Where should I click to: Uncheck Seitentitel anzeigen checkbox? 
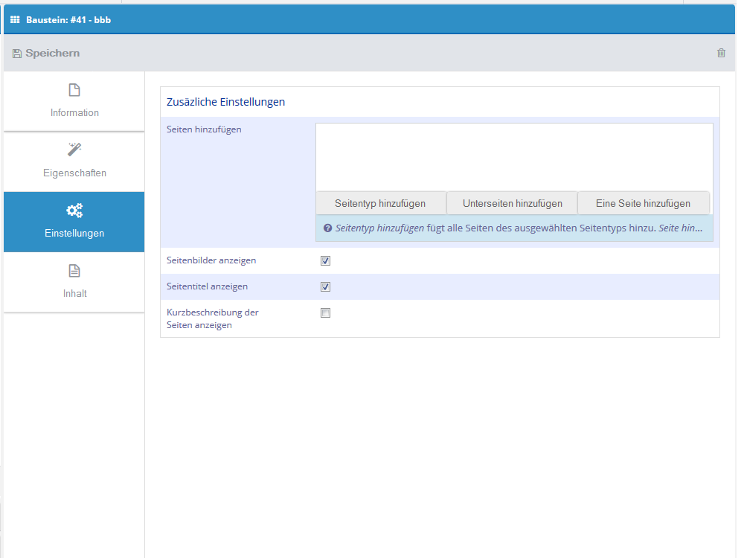point(325,286)
